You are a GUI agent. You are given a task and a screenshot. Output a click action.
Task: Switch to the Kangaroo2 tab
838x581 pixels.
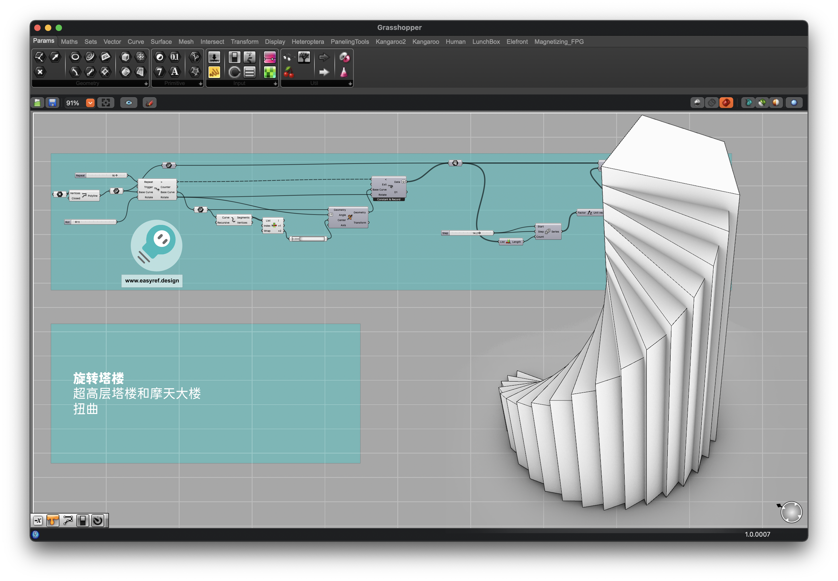click(390, 41)
